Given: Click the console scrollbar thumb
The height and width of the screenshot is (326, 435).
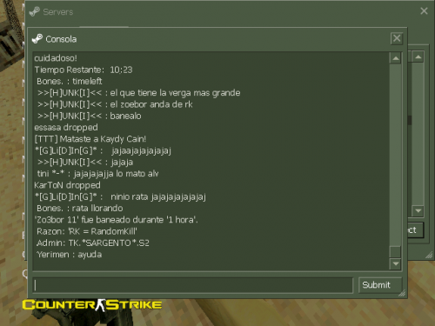Looking at the screenshot, I should (395, 251).
